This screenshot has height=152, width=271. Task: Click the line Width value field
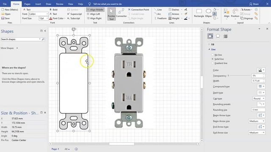pyautogui.click(x=258, y=81)
